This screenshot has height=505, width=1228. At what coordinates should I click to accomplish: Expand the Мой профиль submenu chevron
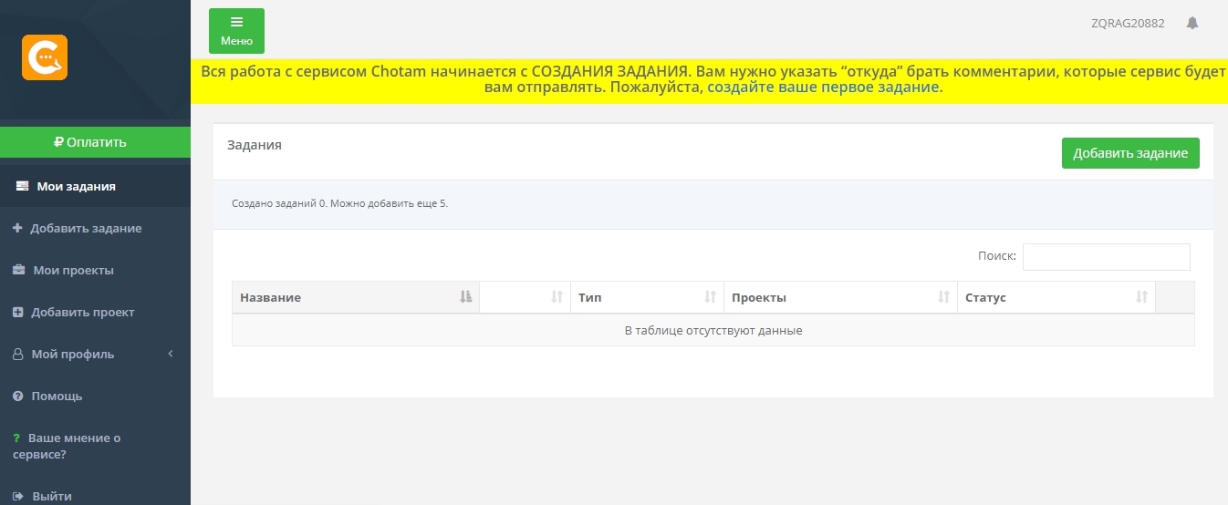click(171, 354)
